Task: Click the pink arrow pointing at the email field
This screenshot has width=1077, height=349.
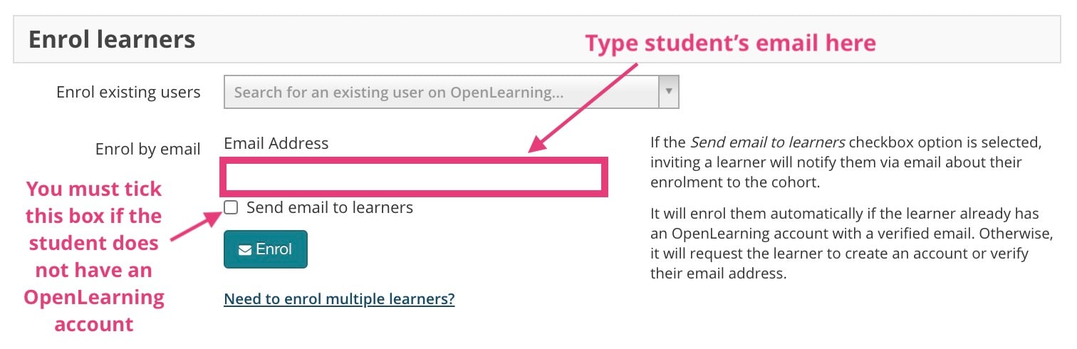Action: point(584,107)
